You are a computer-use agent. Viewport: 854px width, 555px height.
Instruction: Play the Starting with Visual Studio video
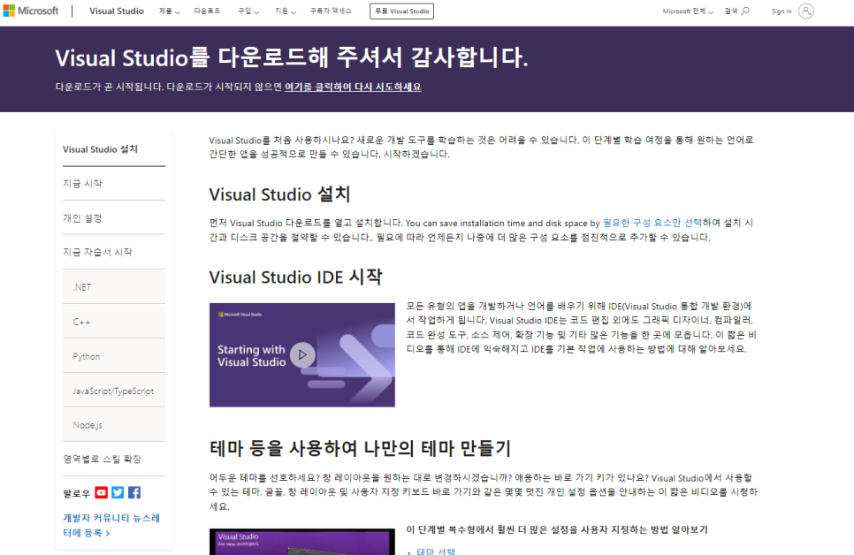[302, 354]
